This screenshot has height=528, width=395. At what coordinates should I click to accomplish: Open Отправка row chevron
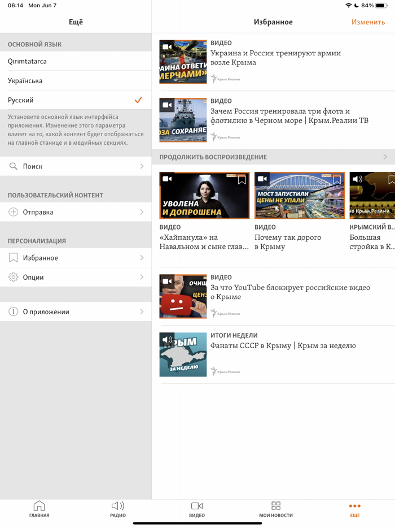[142, 212]
